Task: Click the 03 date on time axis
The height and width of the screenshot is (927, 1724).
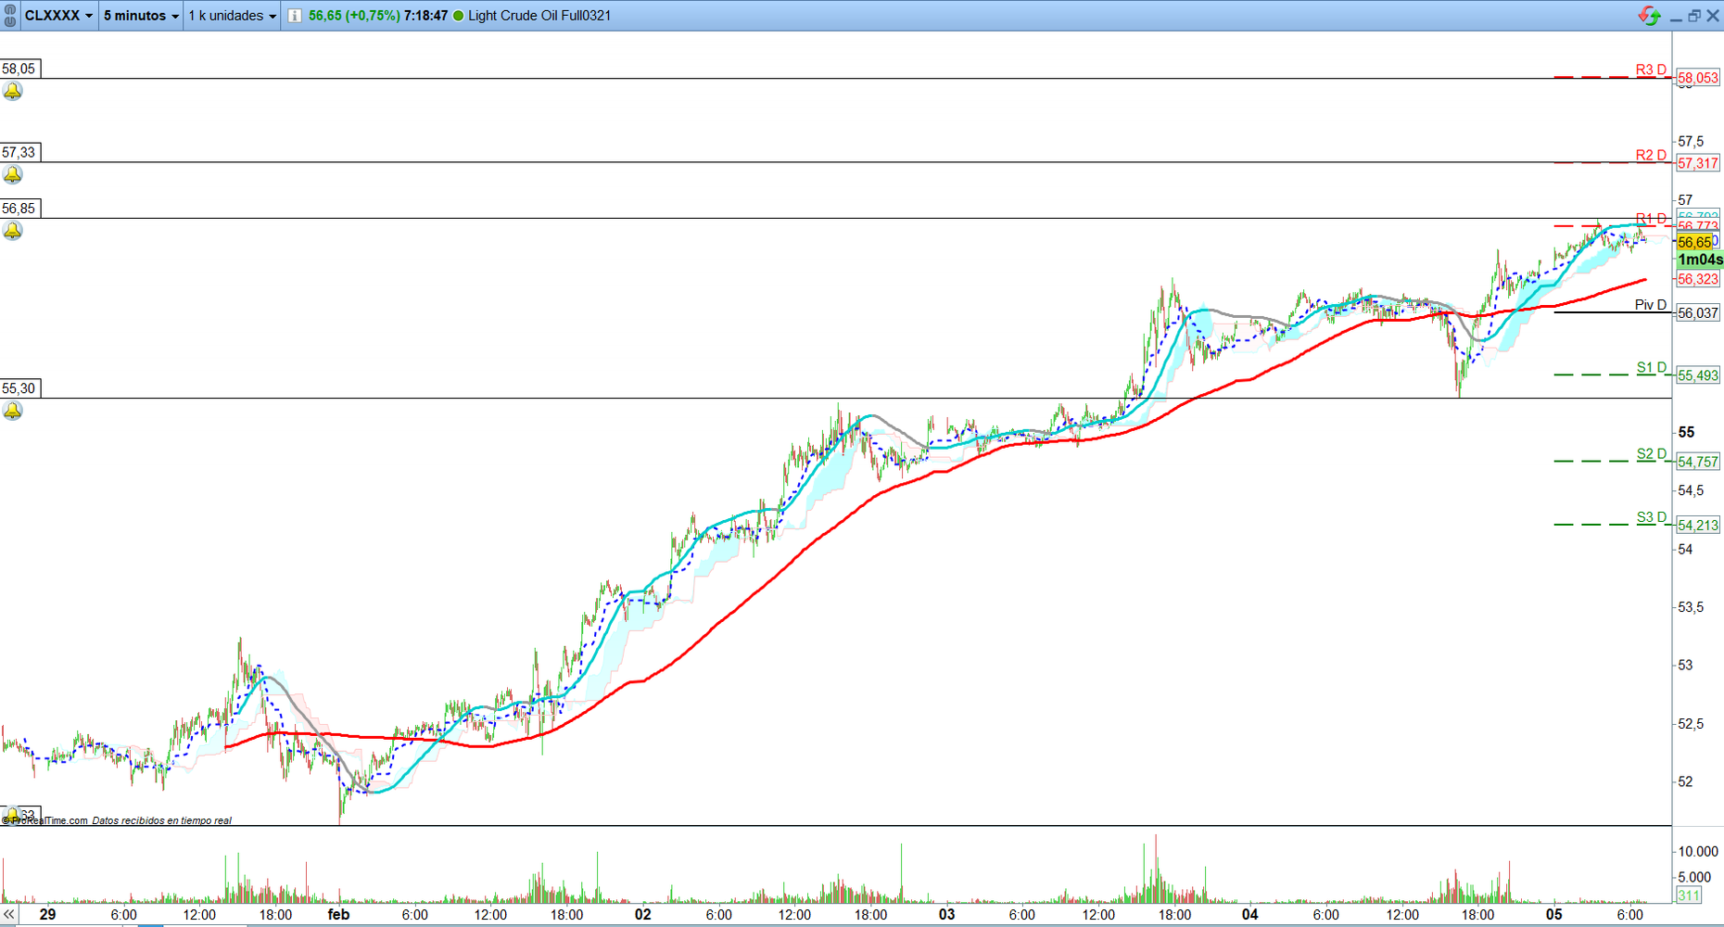Action: pos(946,914)
